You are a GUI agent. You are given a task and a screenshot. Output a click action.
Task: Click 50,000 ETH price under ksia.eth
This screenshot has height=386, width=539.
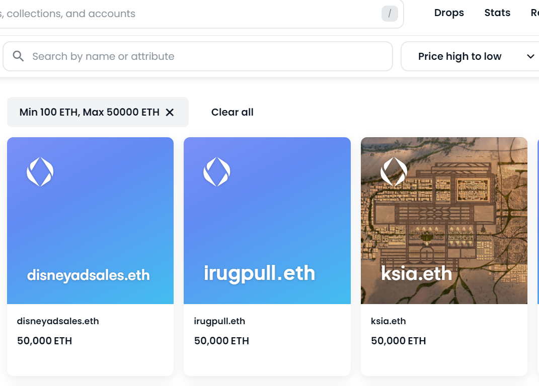click(399, 341)
